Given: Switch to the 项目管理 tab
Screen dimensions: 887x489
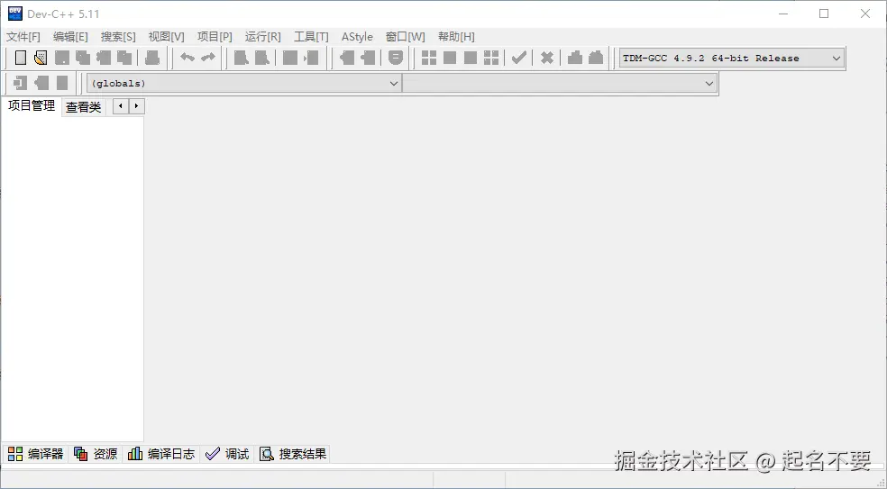Looking at the screenshot, I should click(x=32, y=105).
